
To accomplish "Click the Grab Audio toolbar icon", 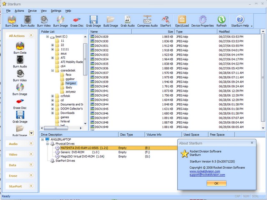I will pyautogui.click(x=128, y=21).
